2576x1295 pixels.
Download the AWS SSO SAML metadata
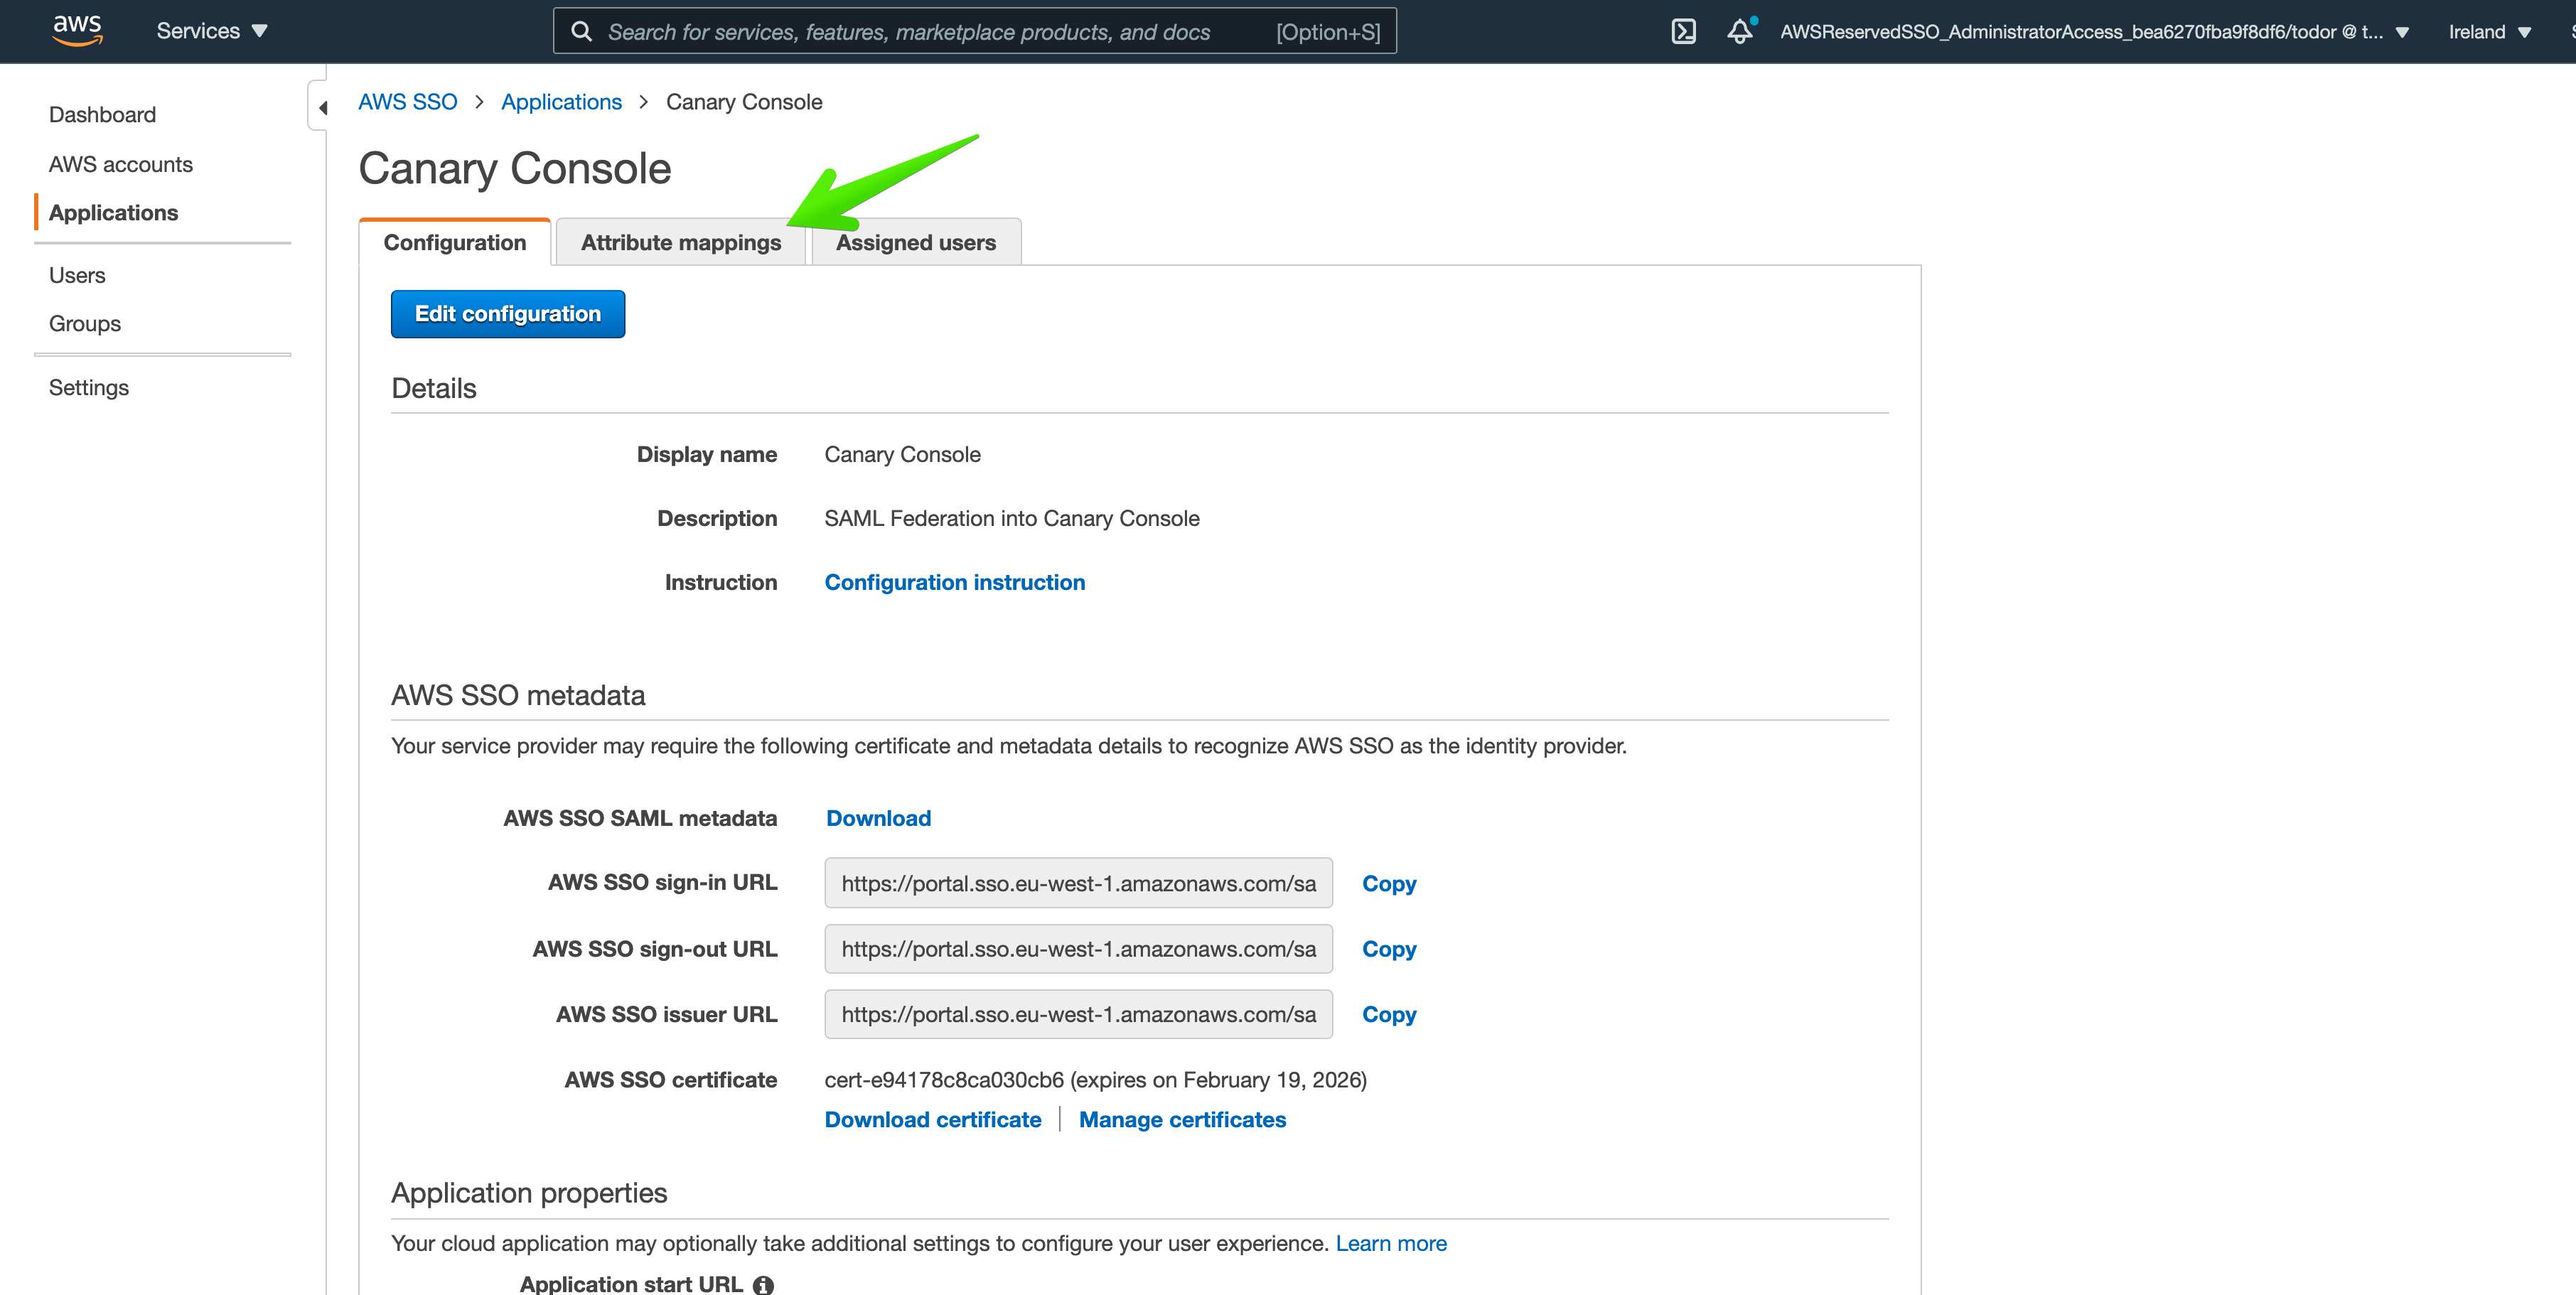point(878,818)
